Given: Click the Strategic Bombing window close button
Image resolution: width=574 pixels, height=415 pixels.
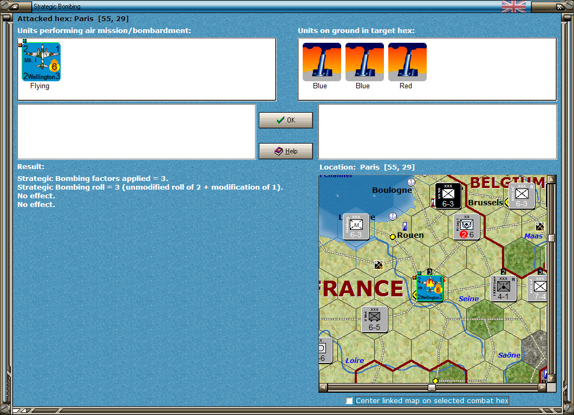Looking at the screenshot, I should pyautogui.click(x=559, y=6).
